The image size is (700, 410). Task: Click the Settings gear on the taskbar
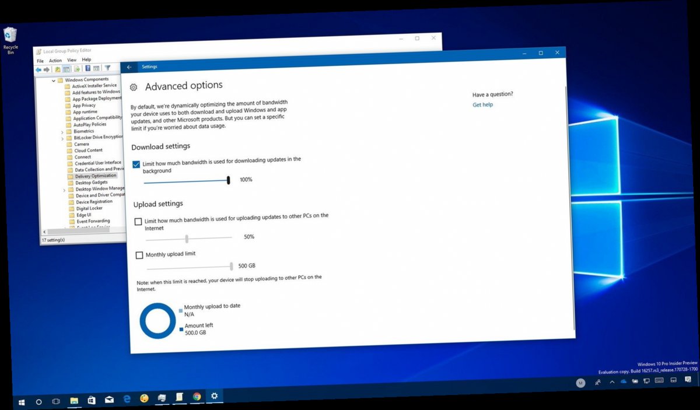point(215,396)
